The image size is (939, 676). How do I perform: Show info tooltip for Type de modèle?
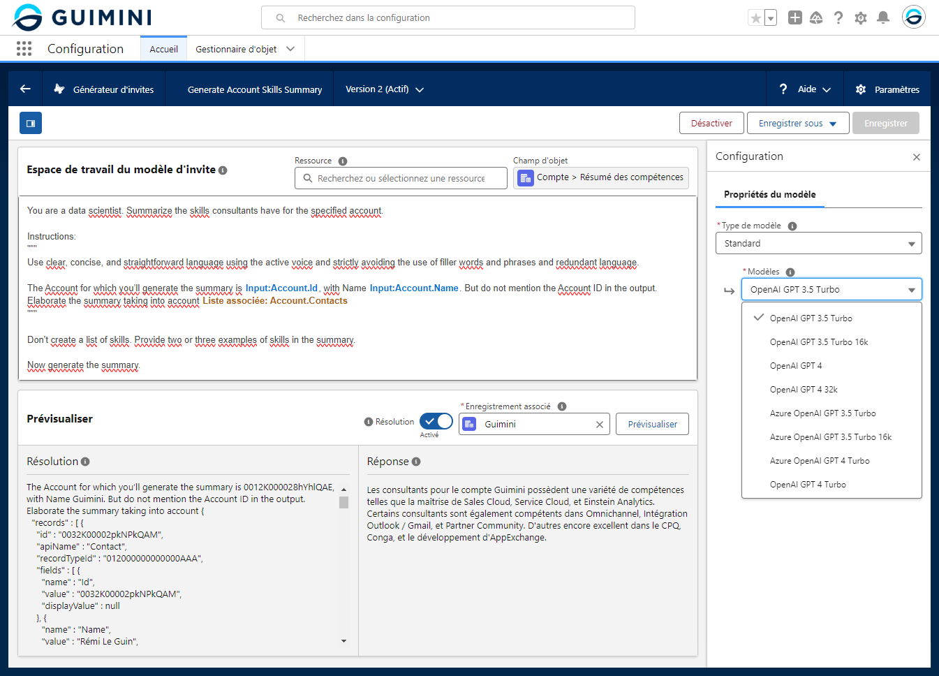click(x=792, y=226)
